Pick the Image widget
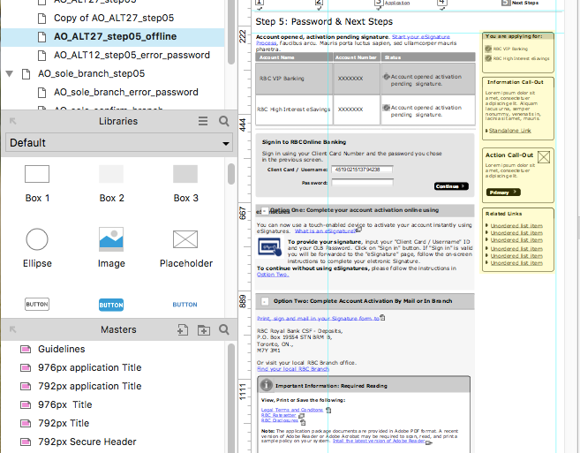The height and width of the screenshot is (453, 580). pyautogui.click(x=111, y=248)
